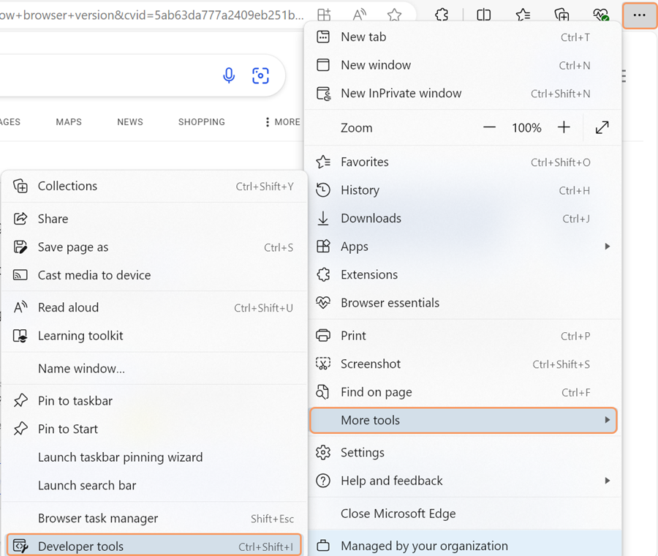Open the MORE search options dropdown
The height and width of the screenshot is (556, 658).
[282, 122]
